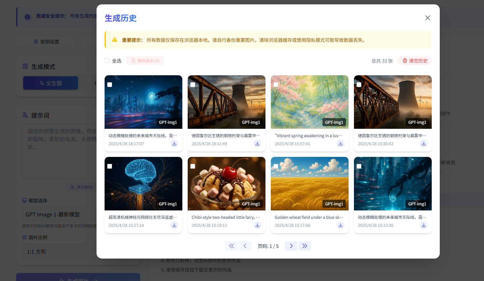Go to the first page of history
The width and height of the screenshot is (484, 281).
[x=232, y=246]
